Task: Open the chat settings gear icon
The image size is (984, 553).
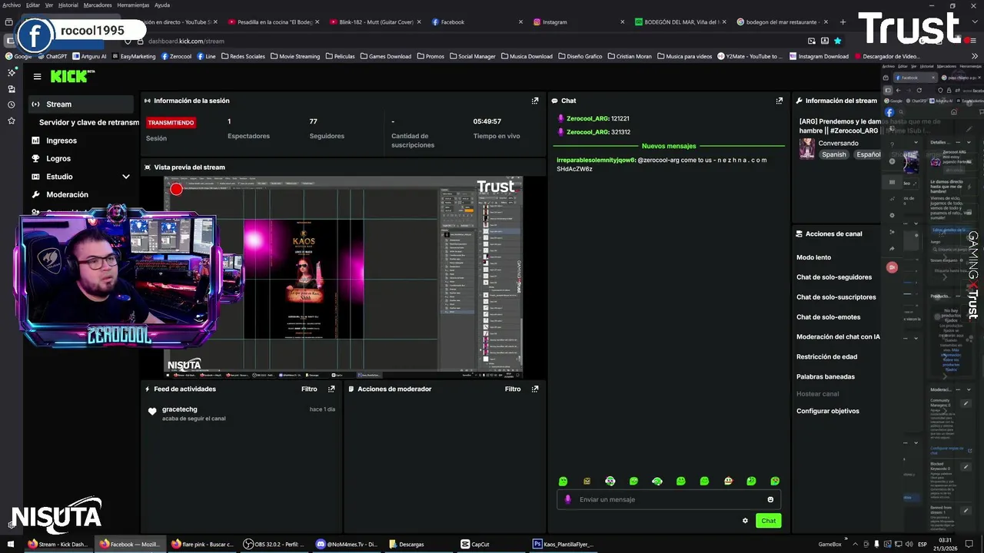Action: tap(745, 521)
